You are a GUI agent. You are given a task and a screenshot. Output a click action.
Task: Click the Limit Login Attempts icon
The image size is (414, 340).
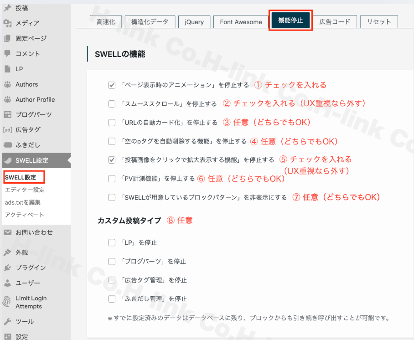[7, 302]
